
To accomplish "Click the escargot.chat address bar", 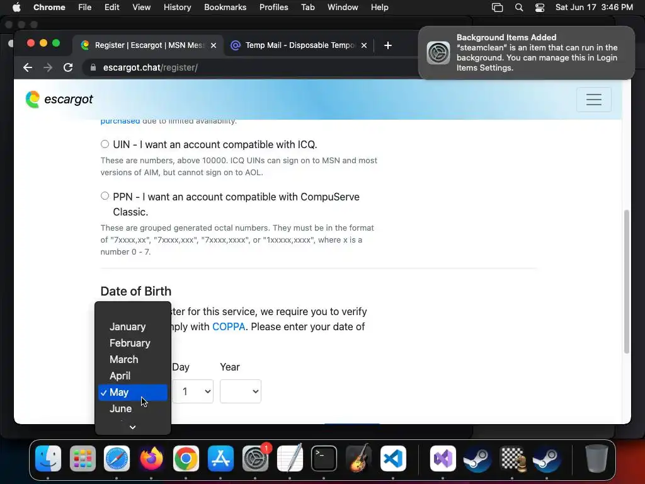I will click(x=251, y=67).
